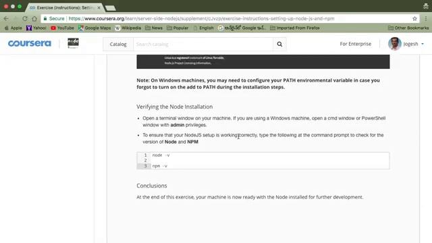Screen dimensions: 432x243
Task: Click the Secure padlock indicator
Action: pyautogui.click(x=54, y=18)
